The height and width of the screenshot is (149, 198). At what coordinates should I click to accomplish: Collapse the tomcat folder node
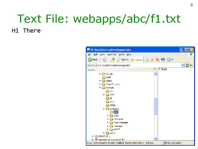coord(100,87)
